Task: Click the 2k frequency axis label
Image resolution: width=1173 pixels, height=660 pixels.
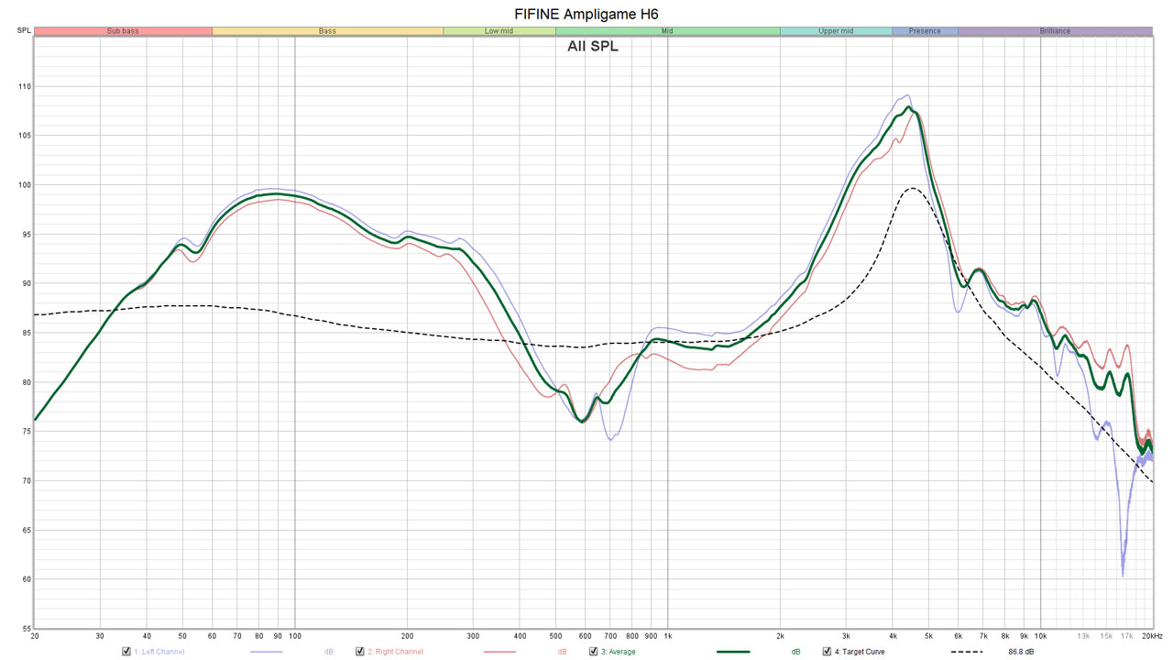Action: pyautogui.click(x=780, y=635)
